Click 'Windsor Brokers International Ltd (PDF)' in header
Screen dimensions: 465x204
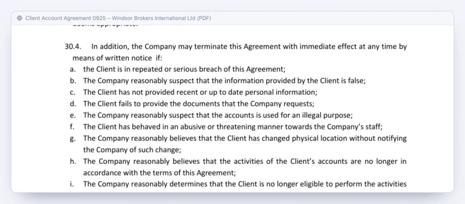tap(161, 18)
